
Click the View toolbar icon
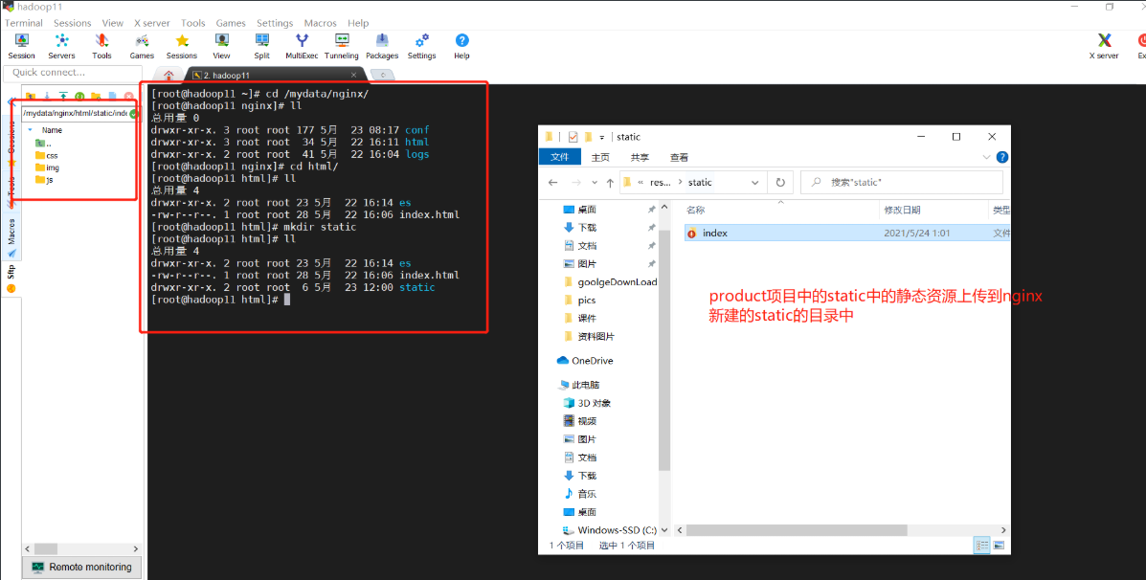(221, 46)
